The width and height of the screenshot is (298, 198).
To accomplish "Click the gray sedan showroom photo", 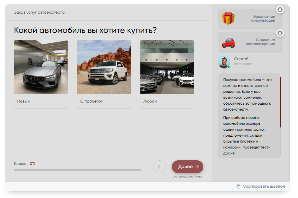I will [x=41, y=67].
